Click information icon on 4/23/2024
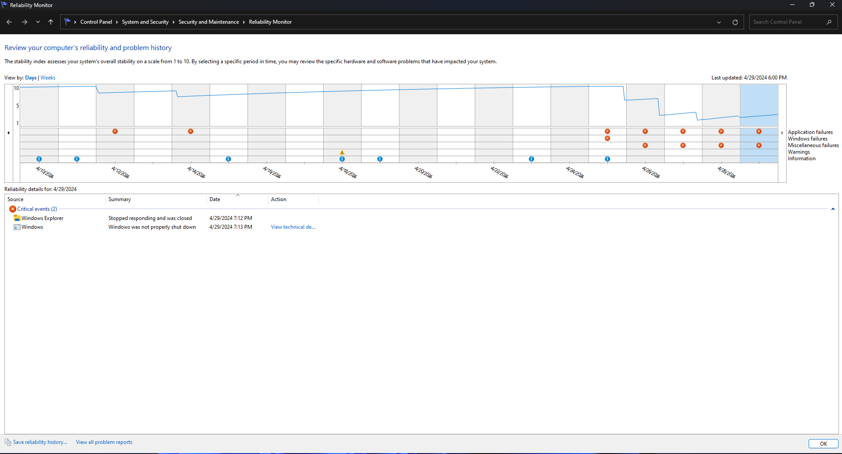The image size is (842, 454). (531, 159)
